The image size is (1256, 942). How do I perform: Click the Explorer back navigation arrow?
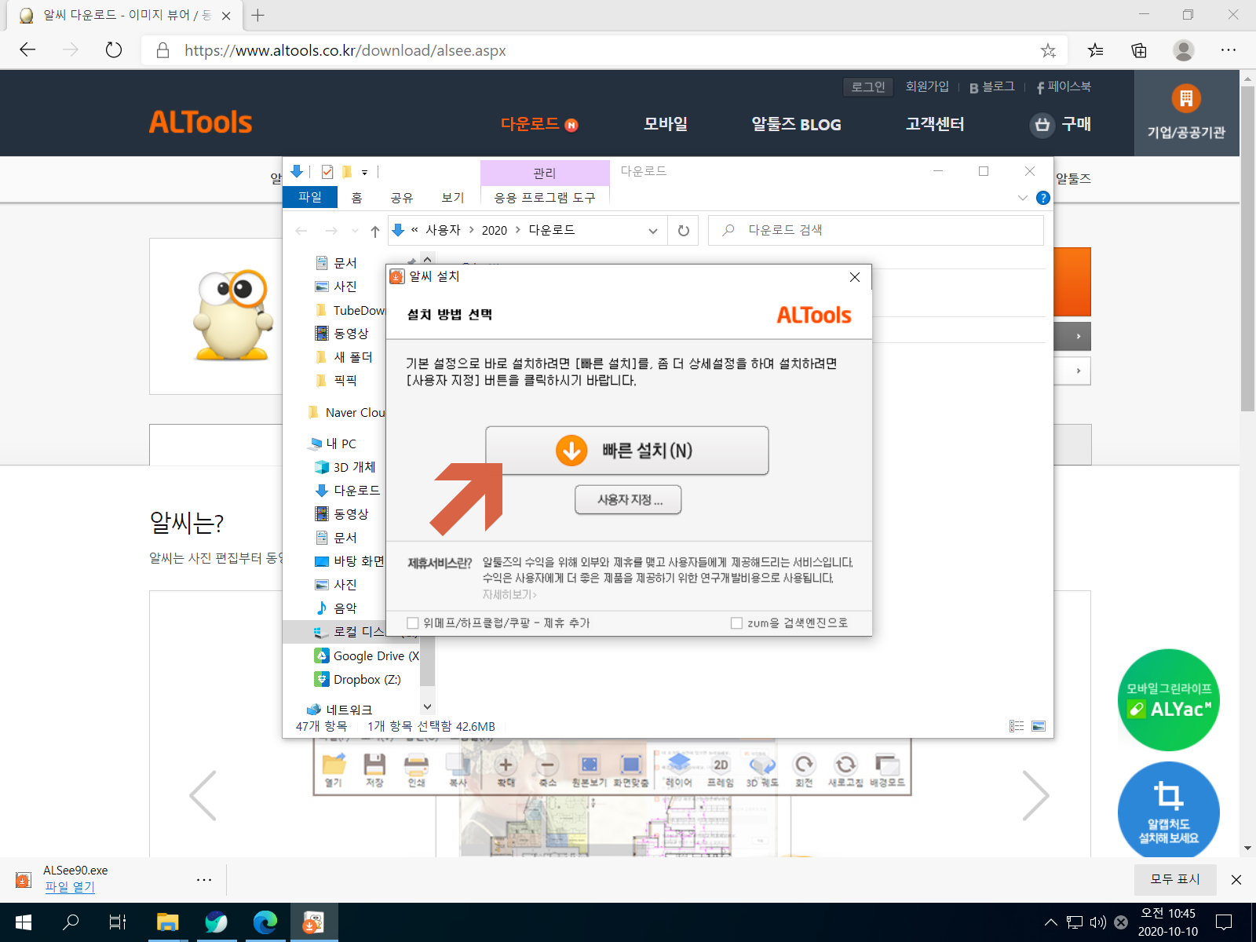(301, 231)
